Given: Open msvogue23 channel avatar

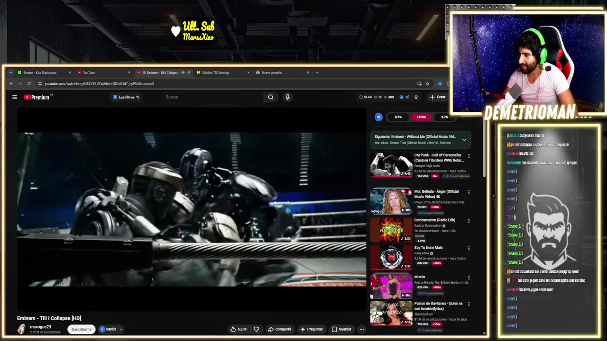Looking at the screenshot, I should coord(21,329).
